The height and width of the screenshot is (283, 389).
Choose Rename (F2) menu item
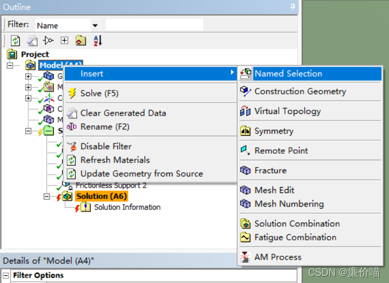tap(151, 127)
